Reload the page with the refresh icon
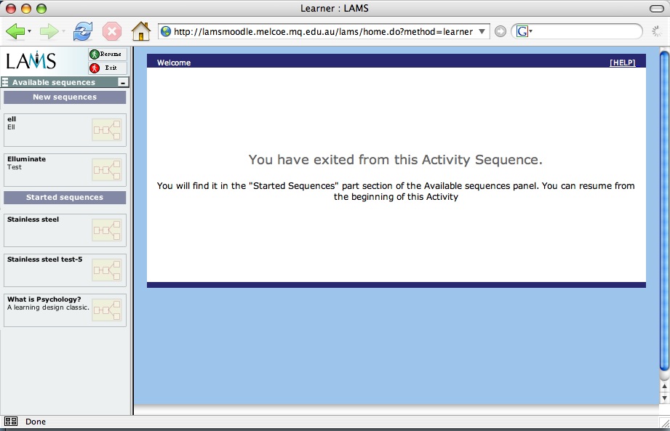 point(84,31)
